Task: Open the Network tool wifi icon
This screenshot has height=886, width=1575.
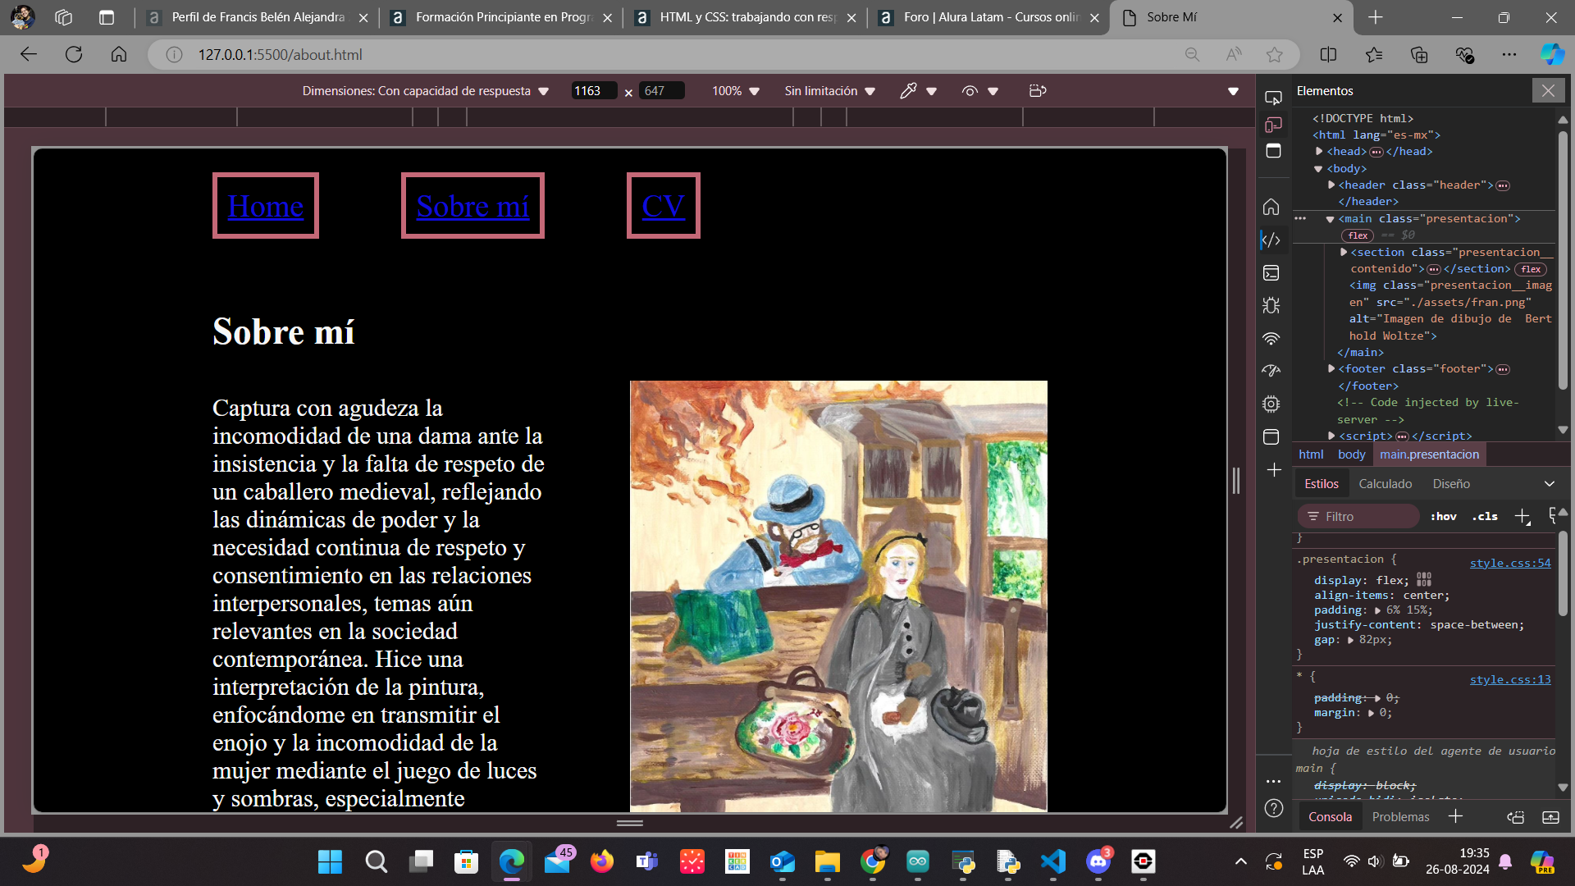Action: point(1271,338)
